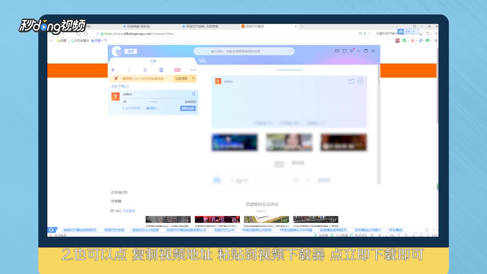Viewport: 487px width, 274px height.
Task: Open the three-dots more options menu
Action: pyautogui.click(x=193, y=70)
